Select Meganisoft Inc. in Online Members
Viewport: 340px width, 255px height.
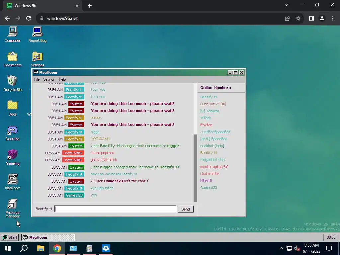213,160
